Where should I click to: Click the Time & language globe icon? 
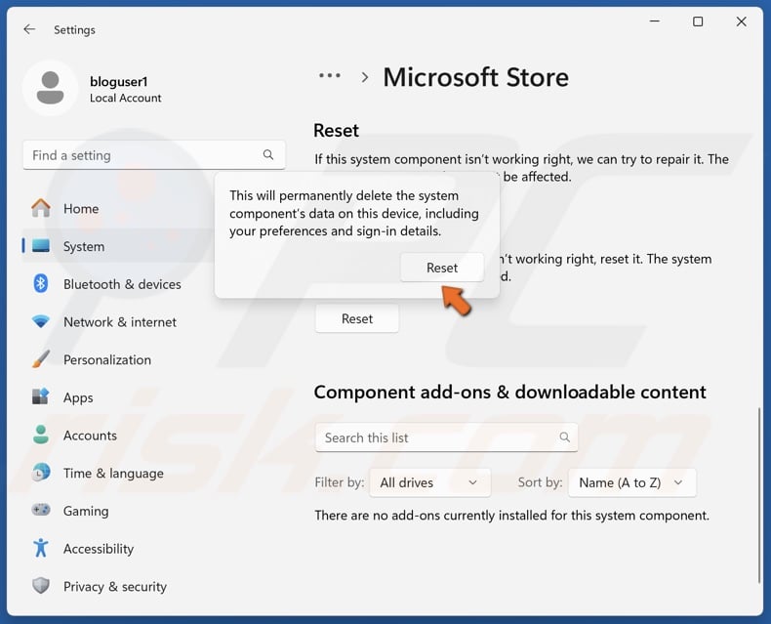click(x=41, y=473)
